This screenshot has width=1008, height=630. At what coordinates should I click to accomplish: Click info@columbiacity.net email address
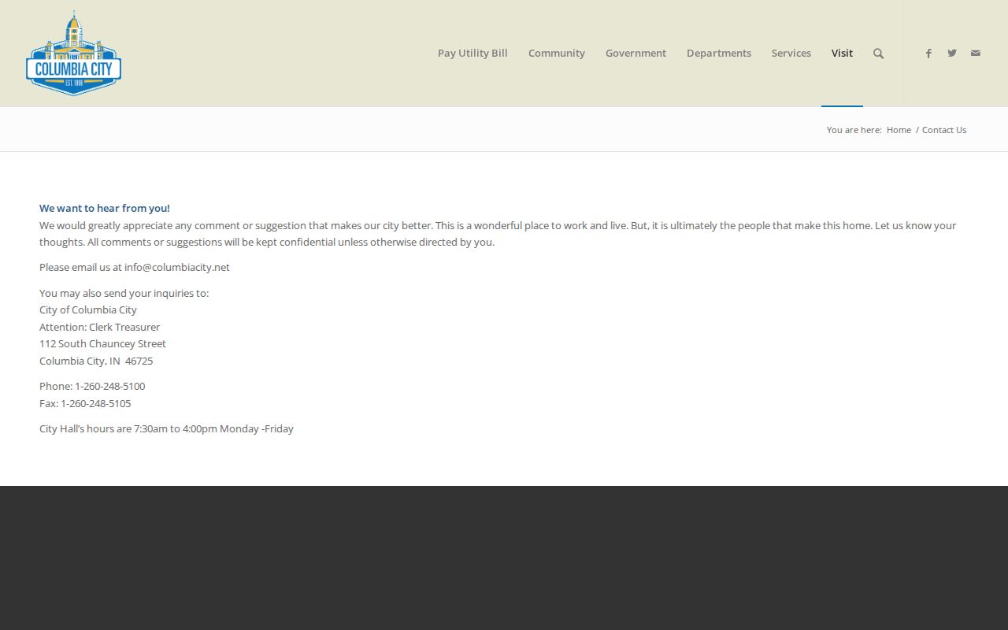(x=177, y=267)
